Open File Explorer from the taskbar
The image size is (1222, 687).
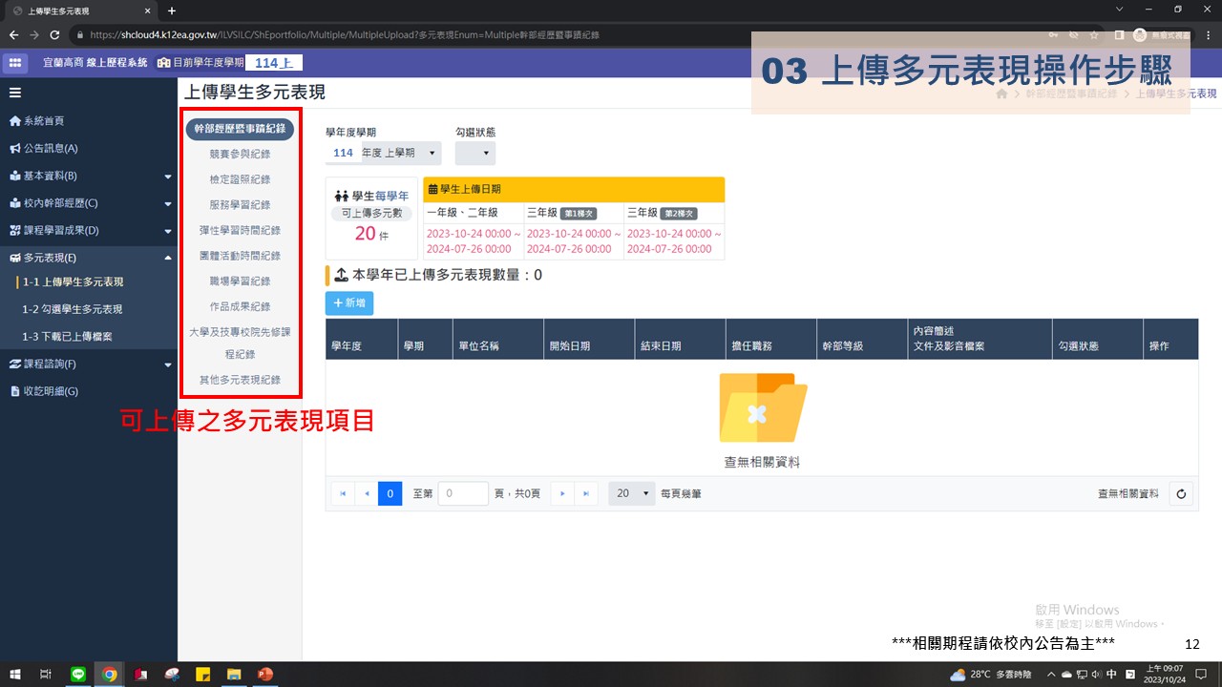[234, 674]
